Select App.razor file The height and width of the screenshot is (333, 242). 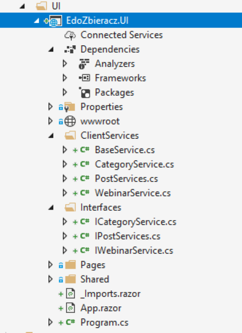(x=101, y=308)
